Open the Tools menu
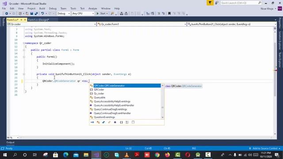Image resolution: width=283 pixels, height=159 pixels. 73,8
